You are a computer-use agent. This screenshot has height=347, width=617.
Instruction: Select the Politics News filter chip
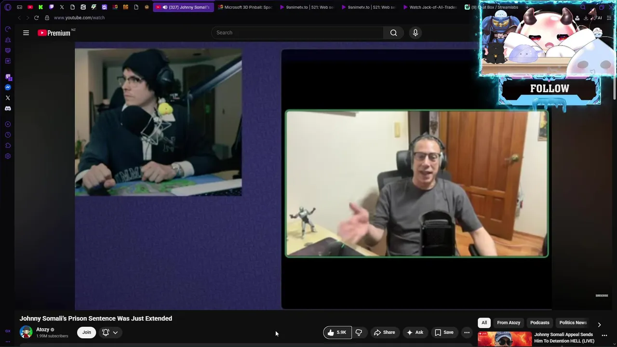point(573,323)
